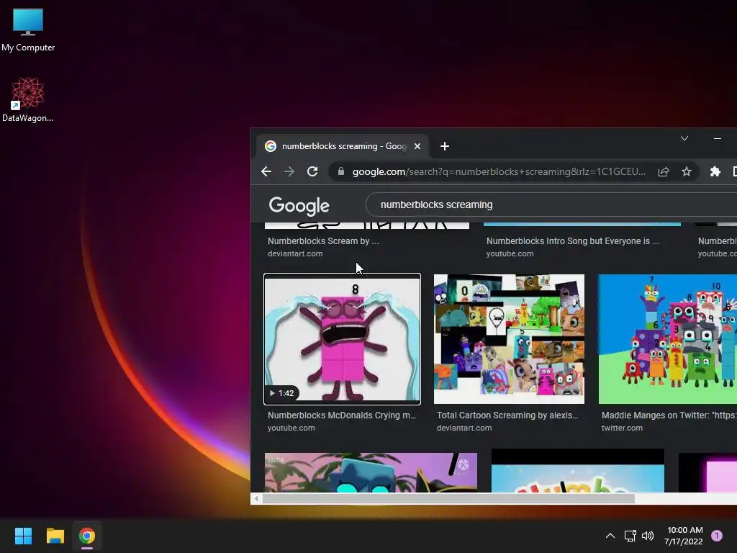
Task: Click the forward navigation arrow
Action: click(x=289, y=171)
